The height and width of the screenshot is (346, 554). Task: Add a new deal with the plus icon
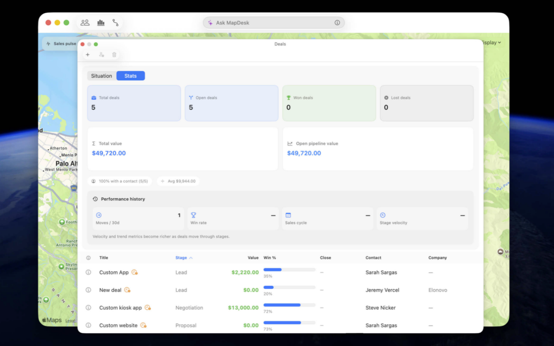click(x=88, y=55)
